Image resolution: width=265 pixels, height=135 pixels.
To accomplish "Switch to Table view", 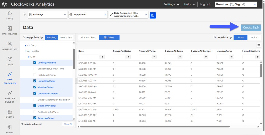I will click(109, 38).
